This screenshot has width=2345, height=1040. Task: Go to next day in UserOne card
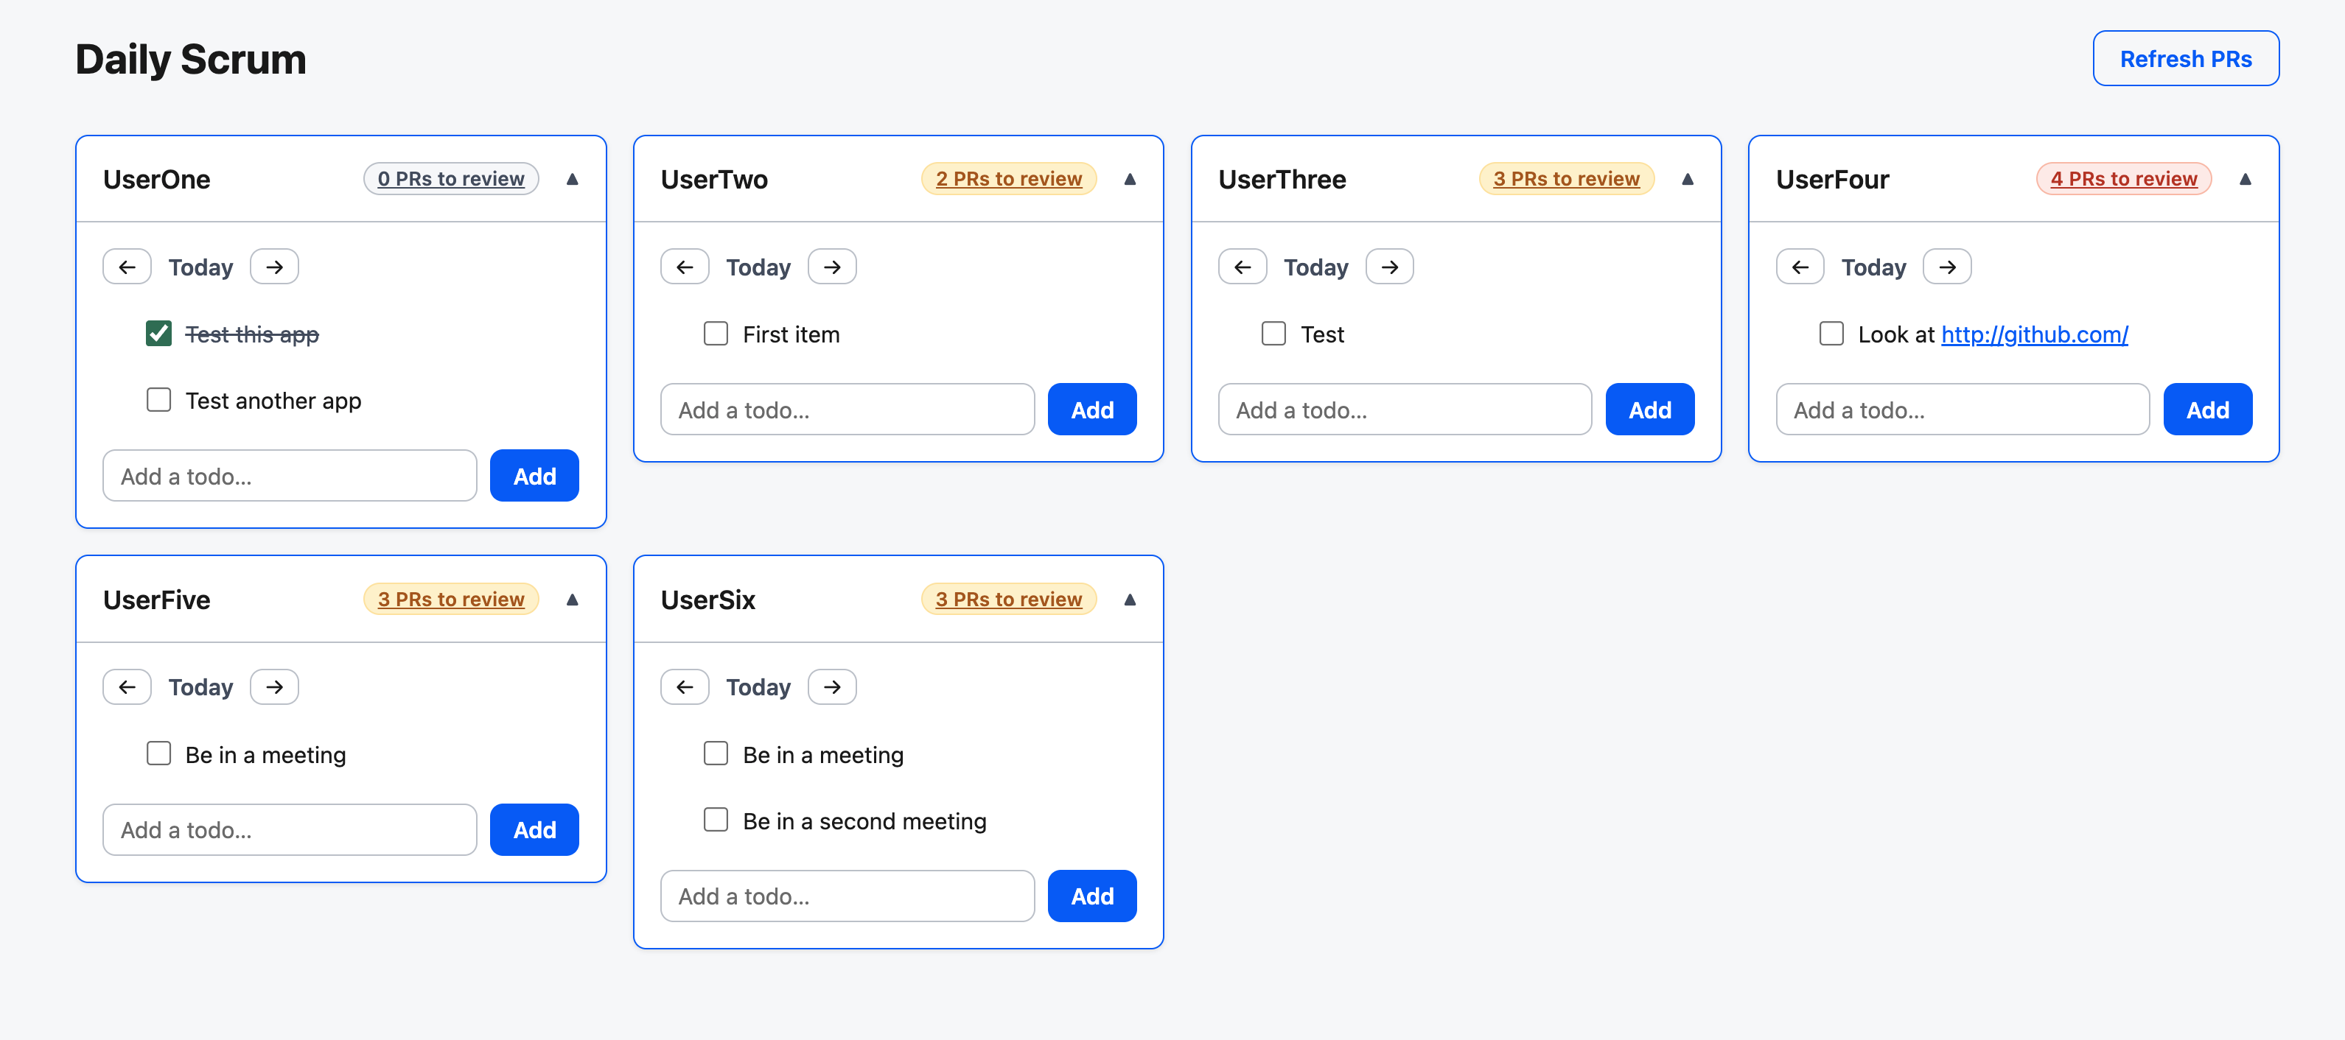pyautogui.click(x=274, y=267)
